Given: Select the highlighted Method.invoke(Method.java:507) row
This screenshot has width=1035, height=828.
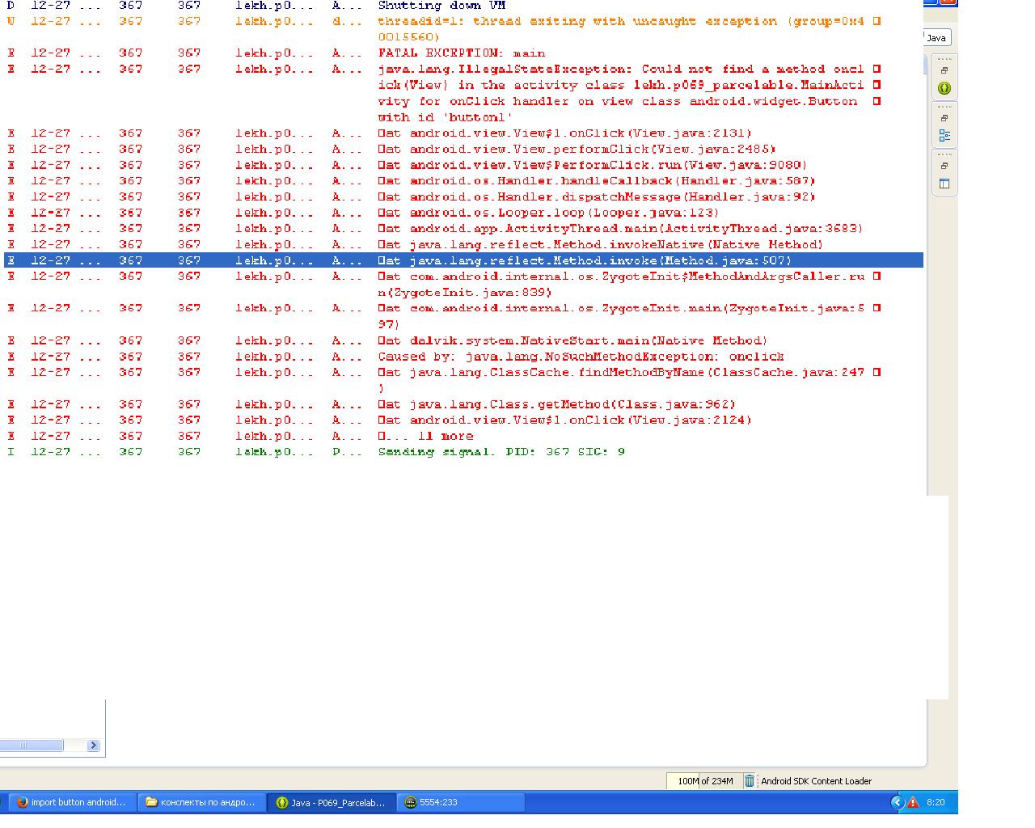Looking at the screenshot, I should [x=463, y=260].
